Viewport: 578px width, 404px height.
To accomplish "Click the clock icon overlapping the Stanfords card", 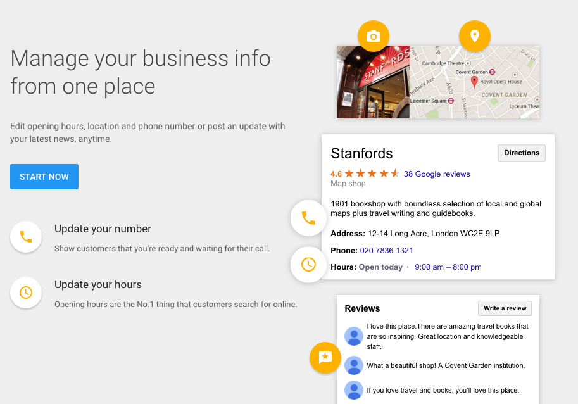I will pyautogui.click(x=308, y=265).
